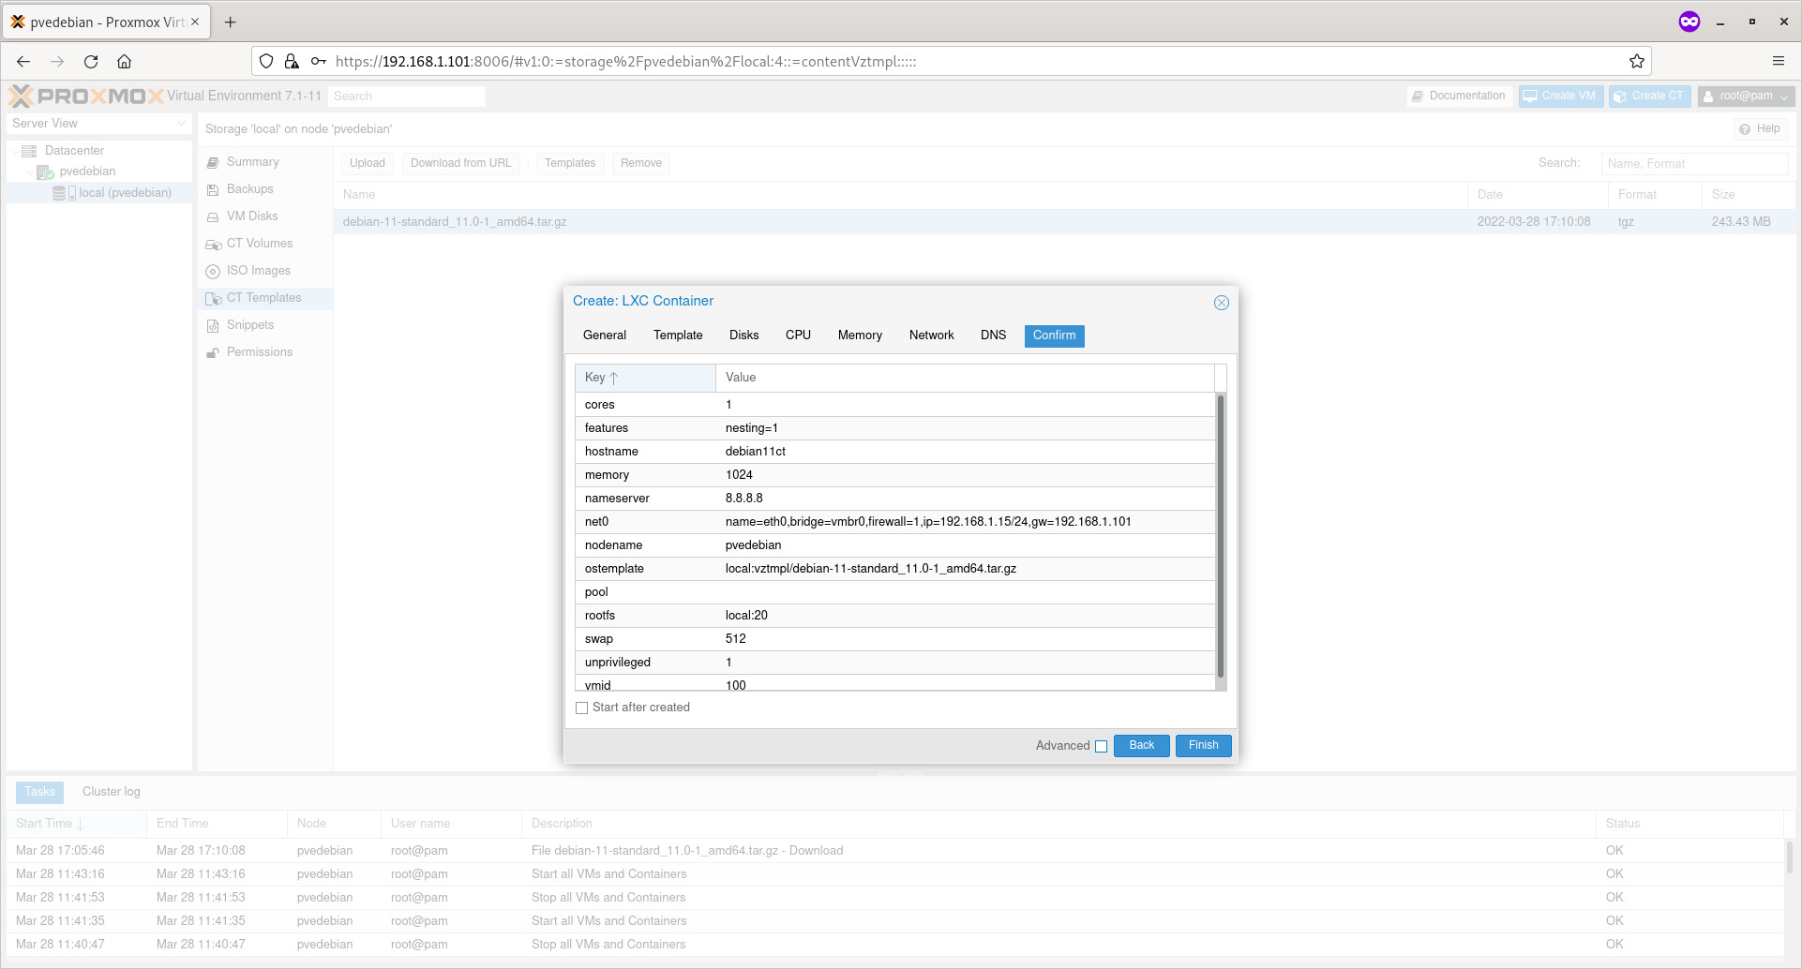This screenshot has height=969, width=1802.
Task: Select the debian-11-standard template row
Action: click(1064, 222)
